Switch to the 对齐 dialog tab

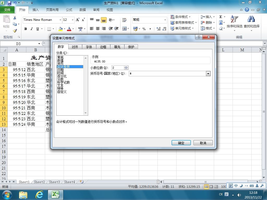(75, 47)
